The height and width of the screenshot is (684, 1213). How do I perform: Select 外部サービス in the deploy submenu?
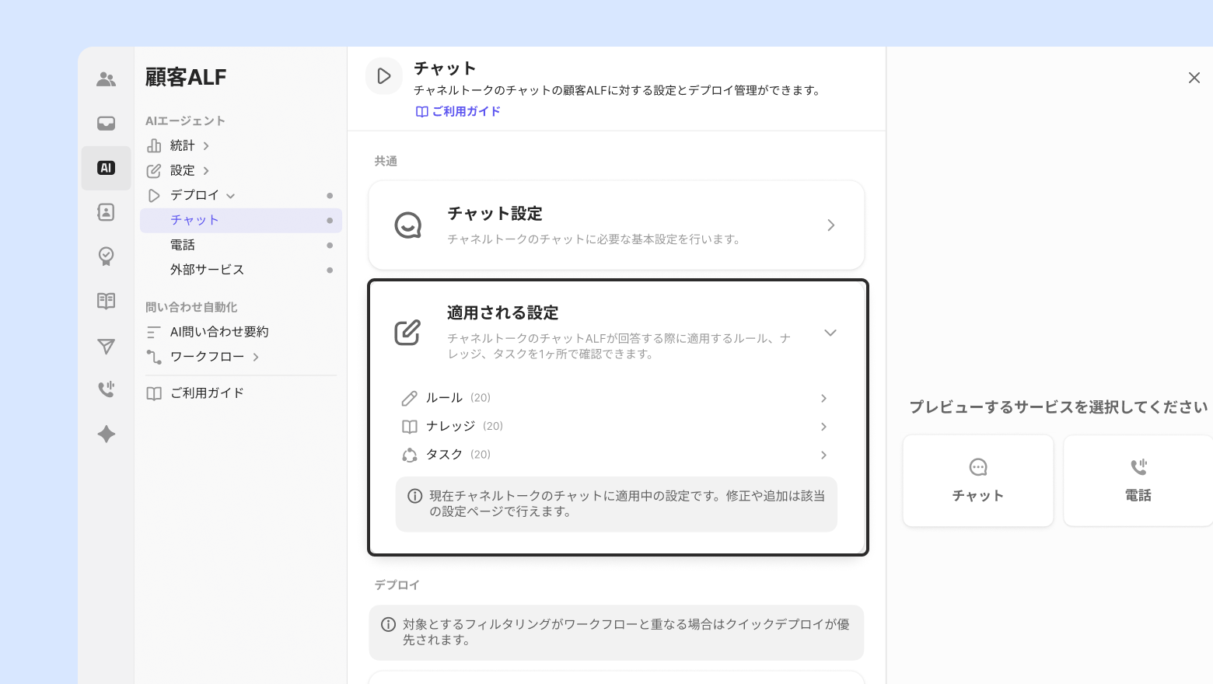207,270
